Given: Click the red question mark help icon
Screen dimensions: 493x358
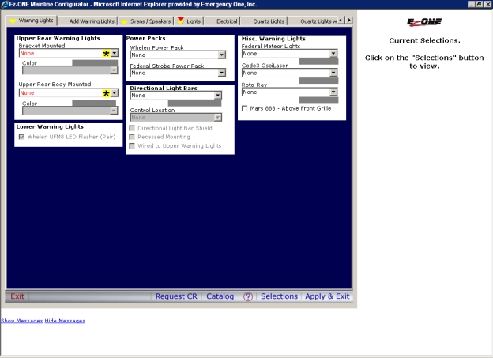Looking at the screenshot, I should click(x=248, y=296).
